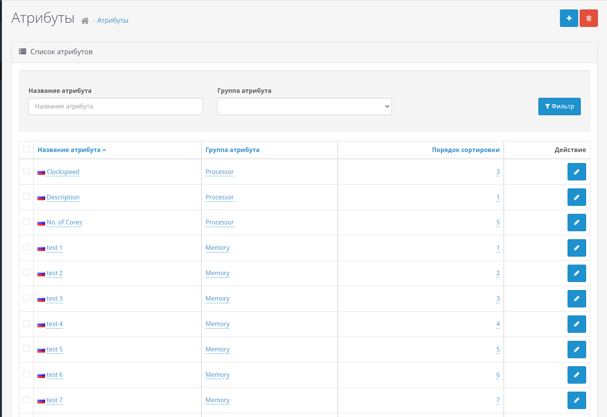The height and width of the screenshot is (417, 607).
Task: Select the test 6 row checkbox
Action: tap(26, 374)
